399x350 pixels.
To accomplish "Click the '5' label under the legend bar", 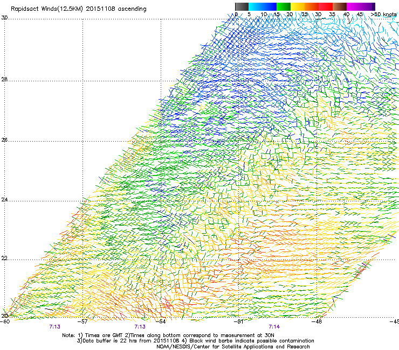I will point(249,15).
